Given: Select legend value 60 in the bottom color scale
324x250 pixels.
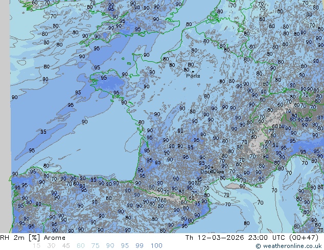Looking at the screenshot, I should [x=81, y=246].
